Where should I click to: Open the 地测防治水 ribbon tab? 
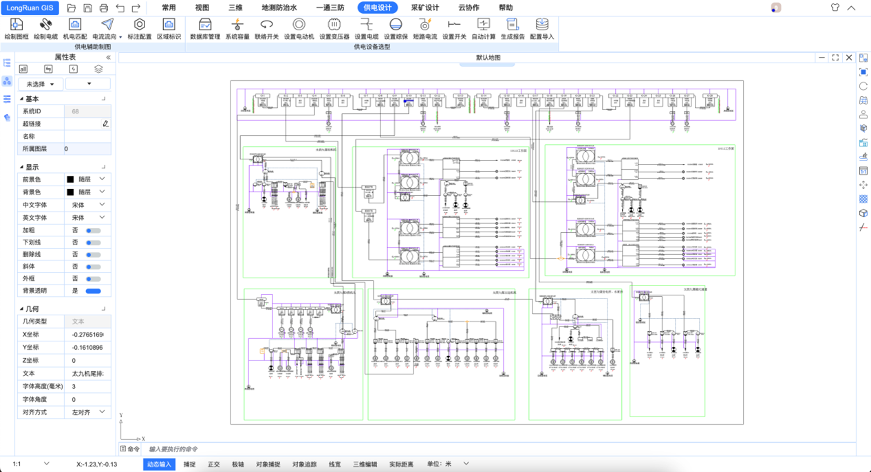tap(279, 8)
